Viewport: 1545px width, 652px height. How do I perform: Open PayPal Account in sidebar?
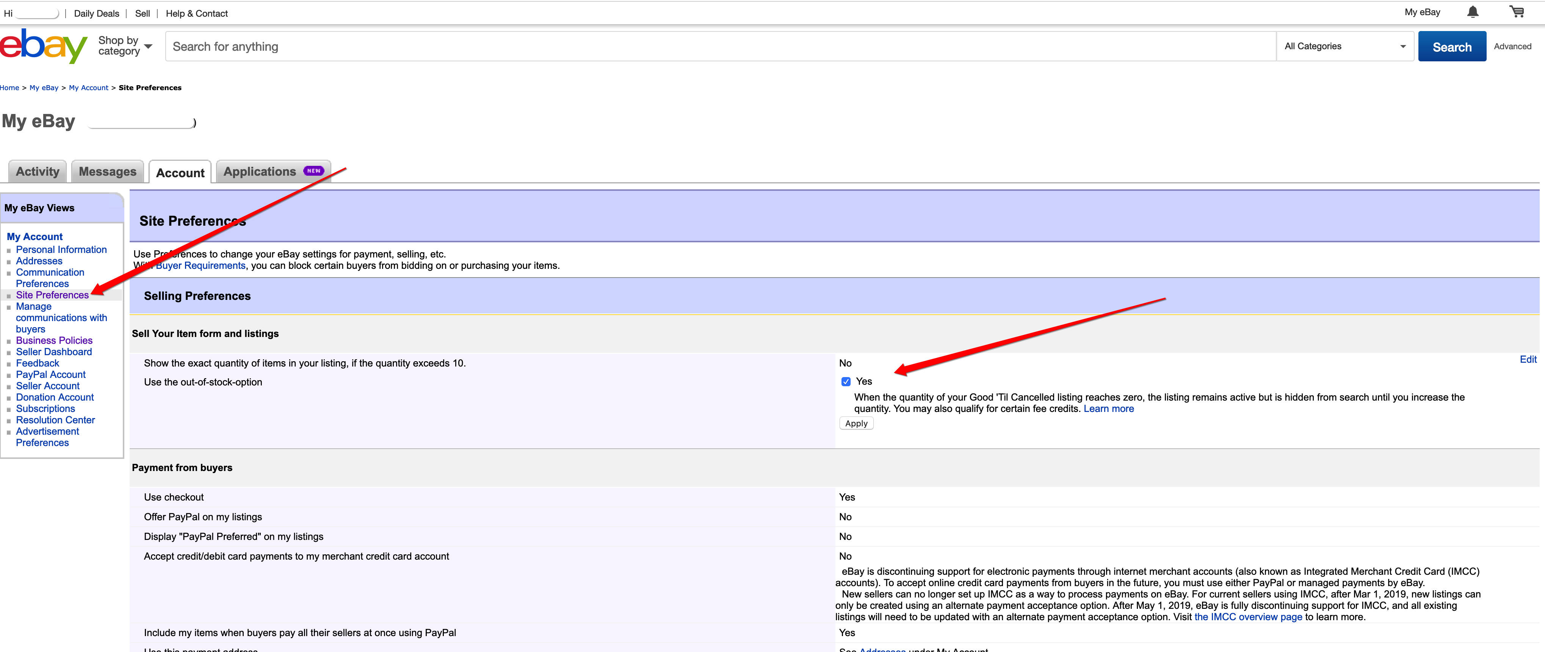tap(50, 374)
